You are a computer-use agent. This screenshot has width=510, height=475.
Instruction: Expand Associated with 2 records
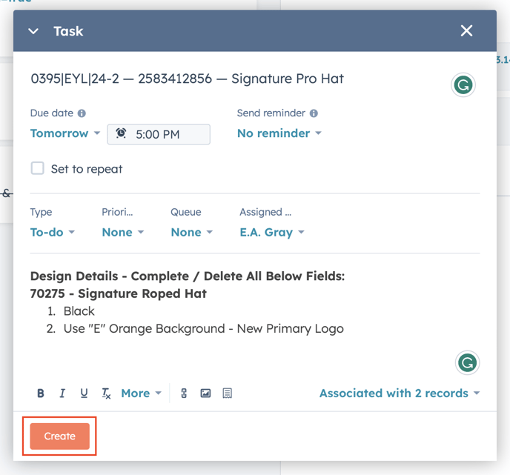pyautogui.click(x=399, y=393)
